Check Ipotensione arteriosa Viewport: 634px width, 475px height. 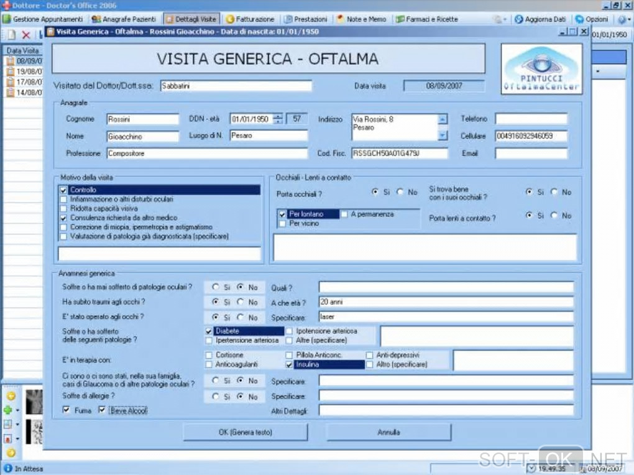288,331
